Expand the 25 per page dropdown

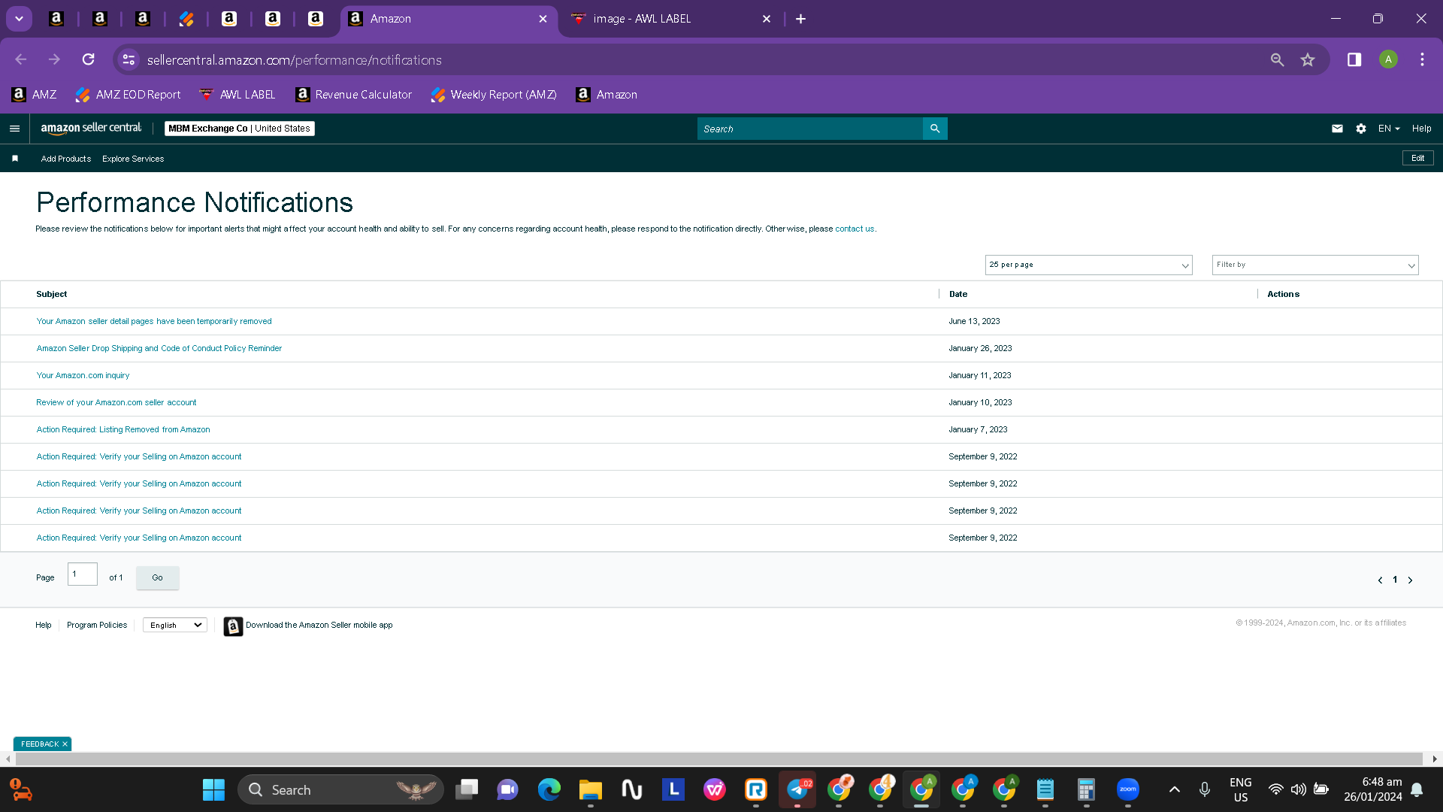[x=1088, y=265]
